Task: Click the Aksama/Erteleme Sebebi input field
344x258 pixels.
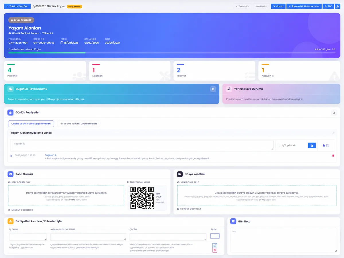Action: click(88, 237)
